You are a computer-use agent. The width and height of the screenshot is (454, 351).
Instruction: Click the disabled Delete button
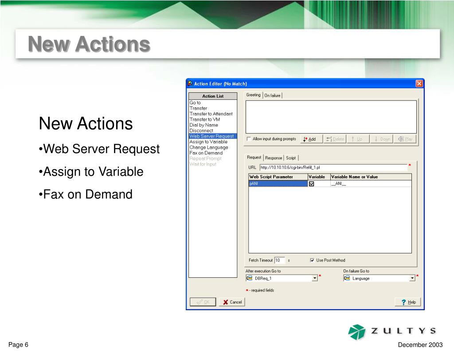point(335,139)
